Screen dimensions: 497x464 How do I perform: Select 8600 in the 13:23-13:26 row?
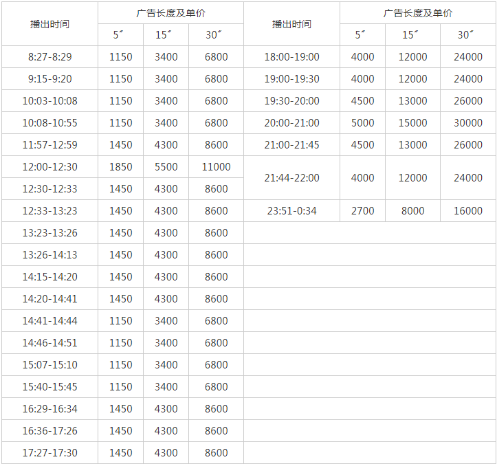[x=216, y=232]
